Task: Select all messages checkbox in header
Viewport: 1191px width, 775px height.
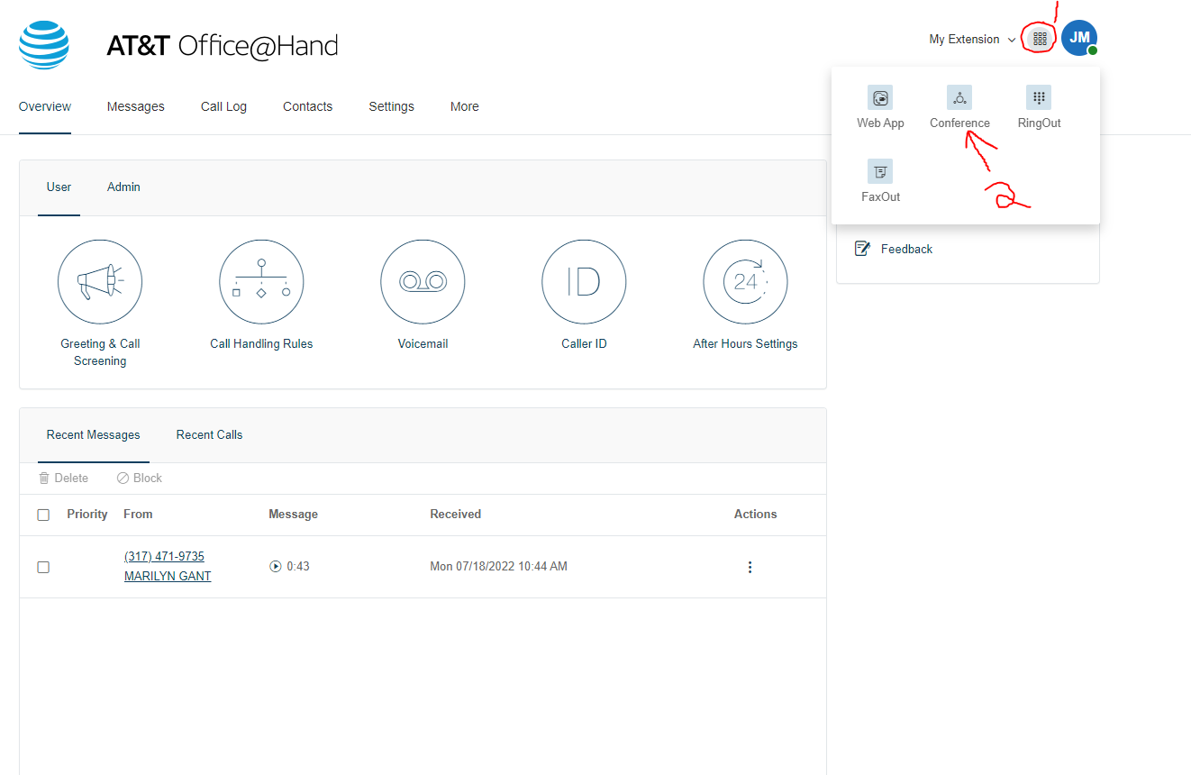Action: click(43, 515)
